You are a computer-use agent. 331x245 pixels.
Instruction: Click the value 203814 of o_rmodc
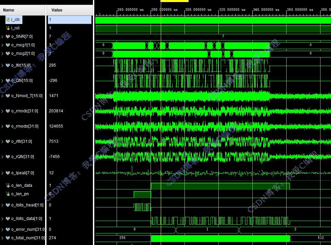[x=56, y=111]
